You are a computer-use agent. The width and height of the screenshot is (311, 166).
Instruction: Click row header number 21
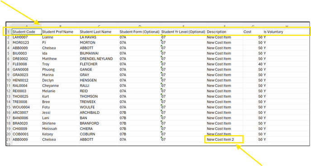8,139
